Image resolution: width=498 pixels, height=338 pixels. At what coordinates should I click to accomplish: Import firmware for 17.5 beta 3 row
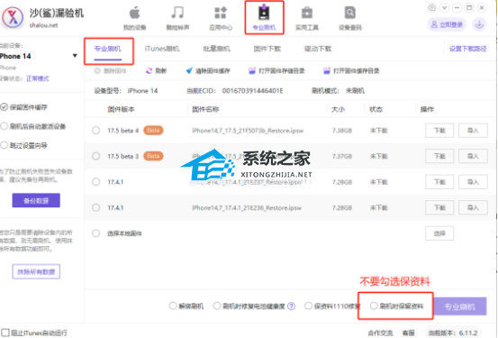coord(473,156)
